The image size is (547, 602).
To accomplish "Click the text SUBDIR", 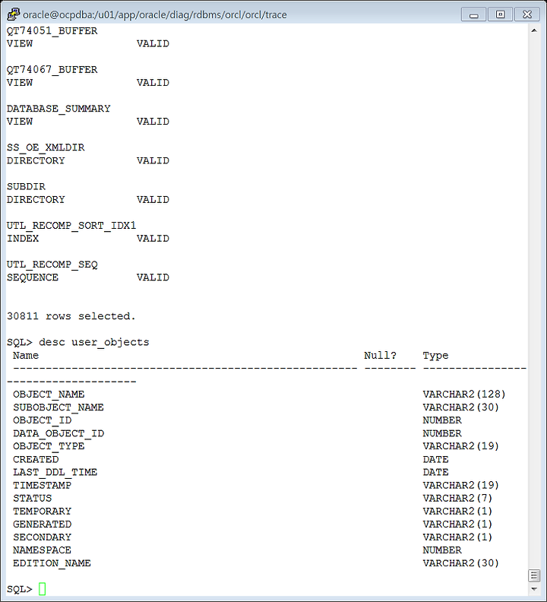I will click(26, 186).
